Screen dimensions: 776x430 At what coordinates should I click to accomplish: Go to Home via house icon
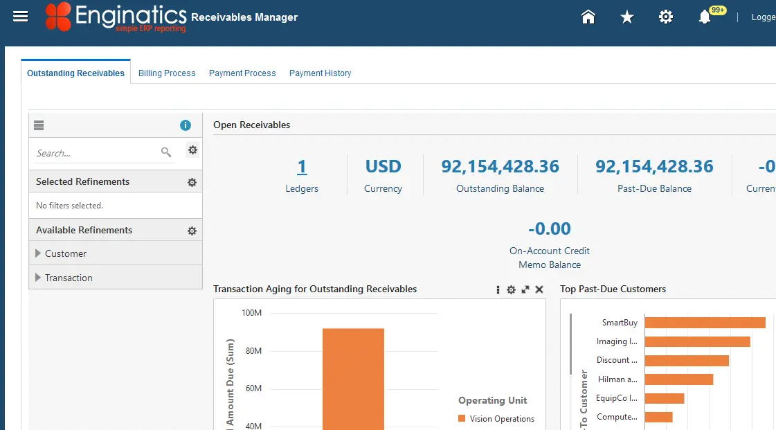coord(588,17)
